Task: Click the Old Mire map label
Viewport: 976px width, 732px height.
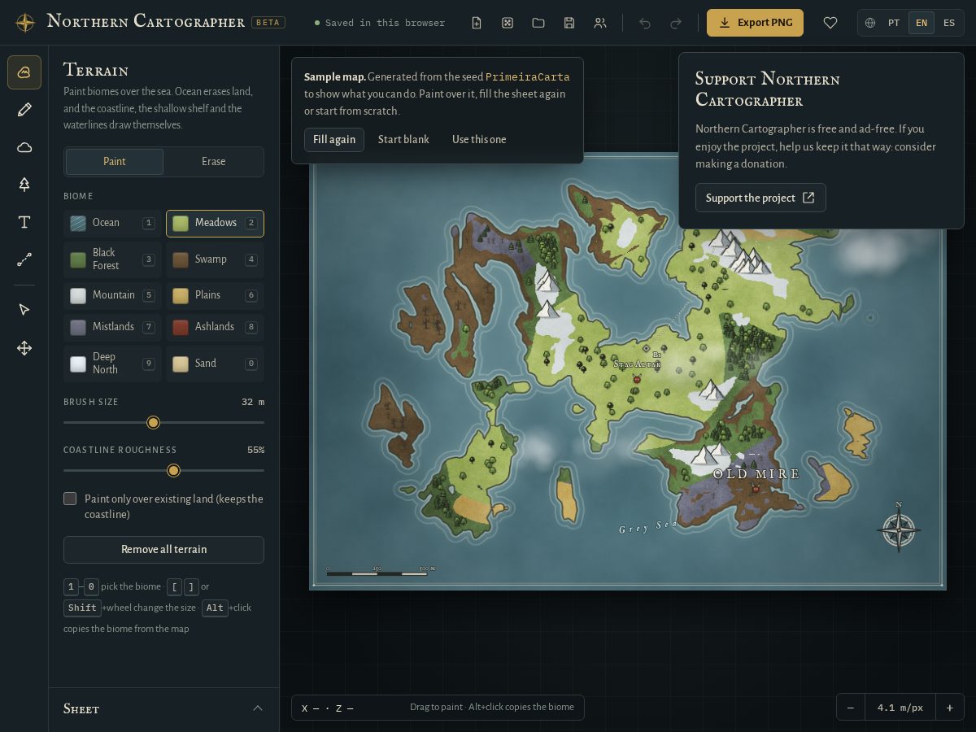Action: pyautogui.click(x=756, y=474)
